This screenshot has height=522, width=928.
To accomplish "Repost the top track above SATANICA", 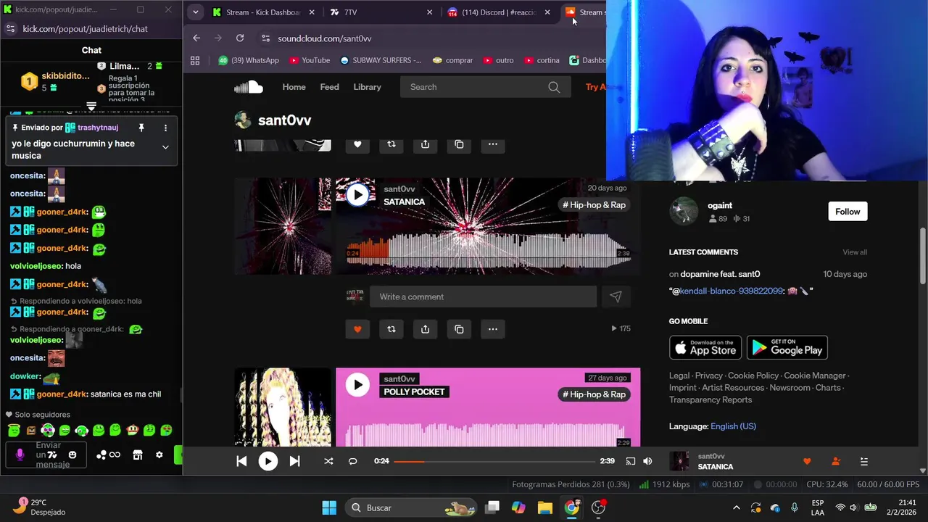I will click(391, 144).
